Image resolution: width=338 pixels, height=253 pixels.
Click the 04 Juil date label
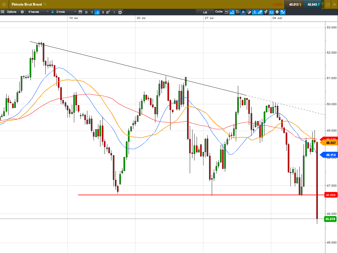(277, 18)
